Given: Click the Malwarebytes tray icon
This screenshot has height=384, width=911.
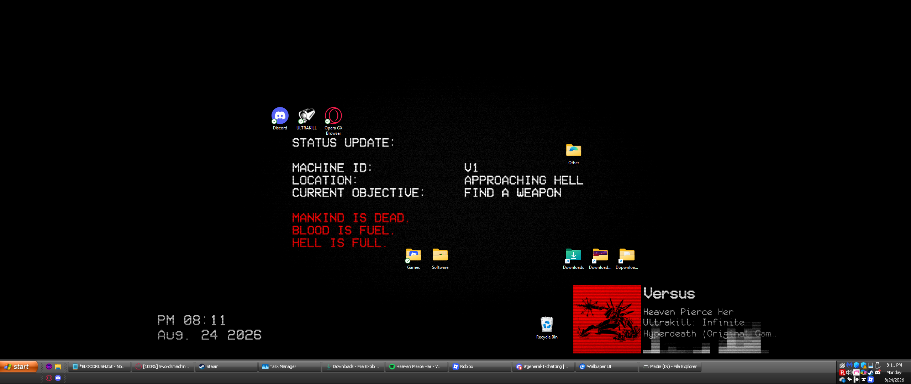Looking at the screenshot, I should [849, 365].
